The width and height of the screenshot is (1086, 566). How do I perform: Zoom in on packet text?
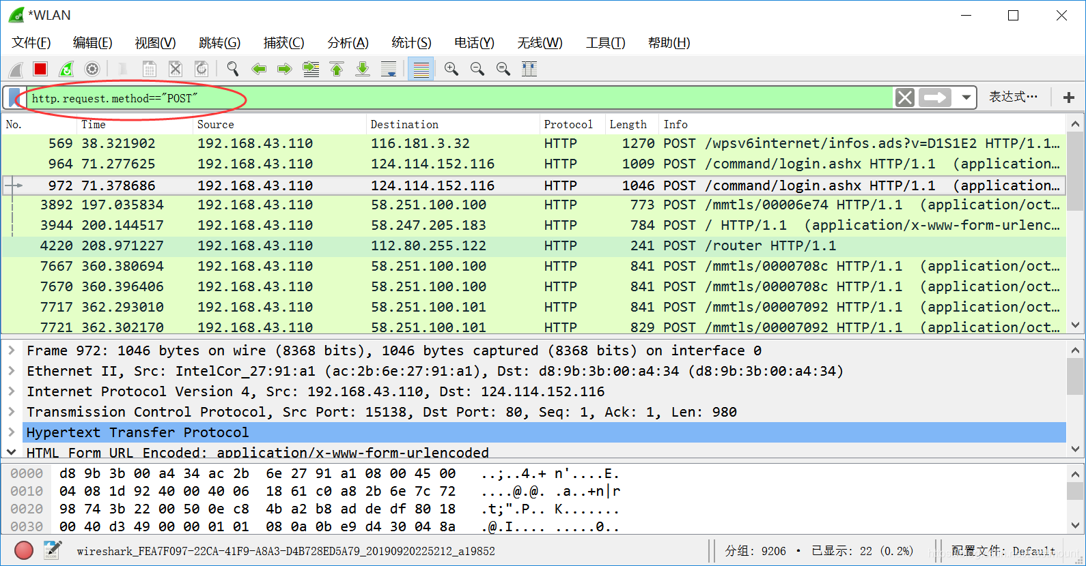point(451,69)
